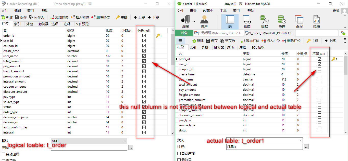The height and width of the screenshot is (161, 348).
Task: Click the empty 注释 field in left window
Action: click(x=89, y=147)
